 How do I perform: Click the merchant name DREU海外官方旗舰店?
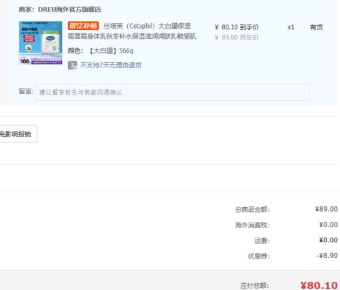click(x=69, y=10)
